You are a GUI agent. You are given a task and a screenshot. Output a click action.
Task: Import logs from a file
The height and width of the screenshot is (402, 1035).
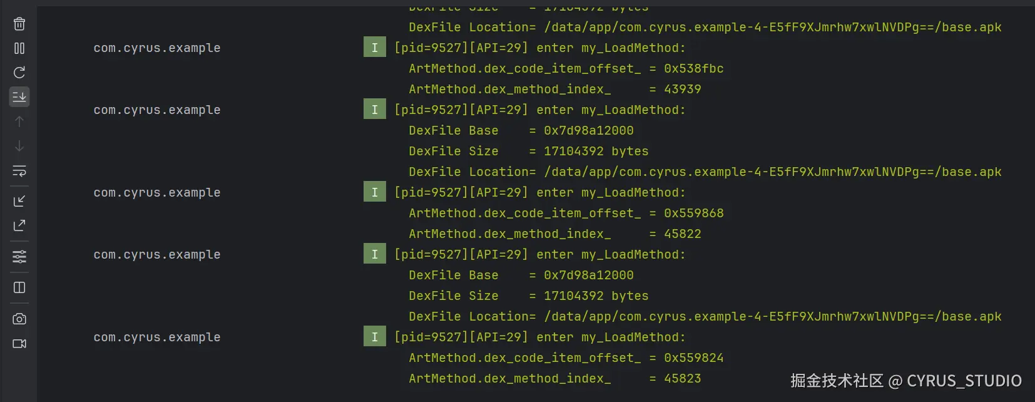pos(19,201)
